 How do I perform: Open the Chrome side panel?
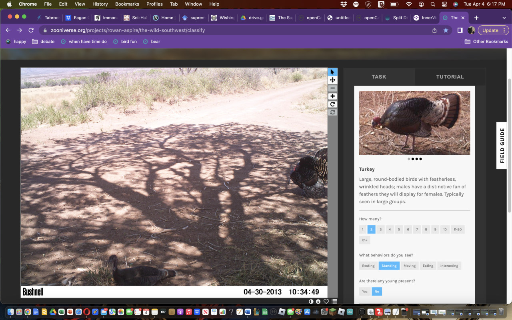(x=460, y=30)
